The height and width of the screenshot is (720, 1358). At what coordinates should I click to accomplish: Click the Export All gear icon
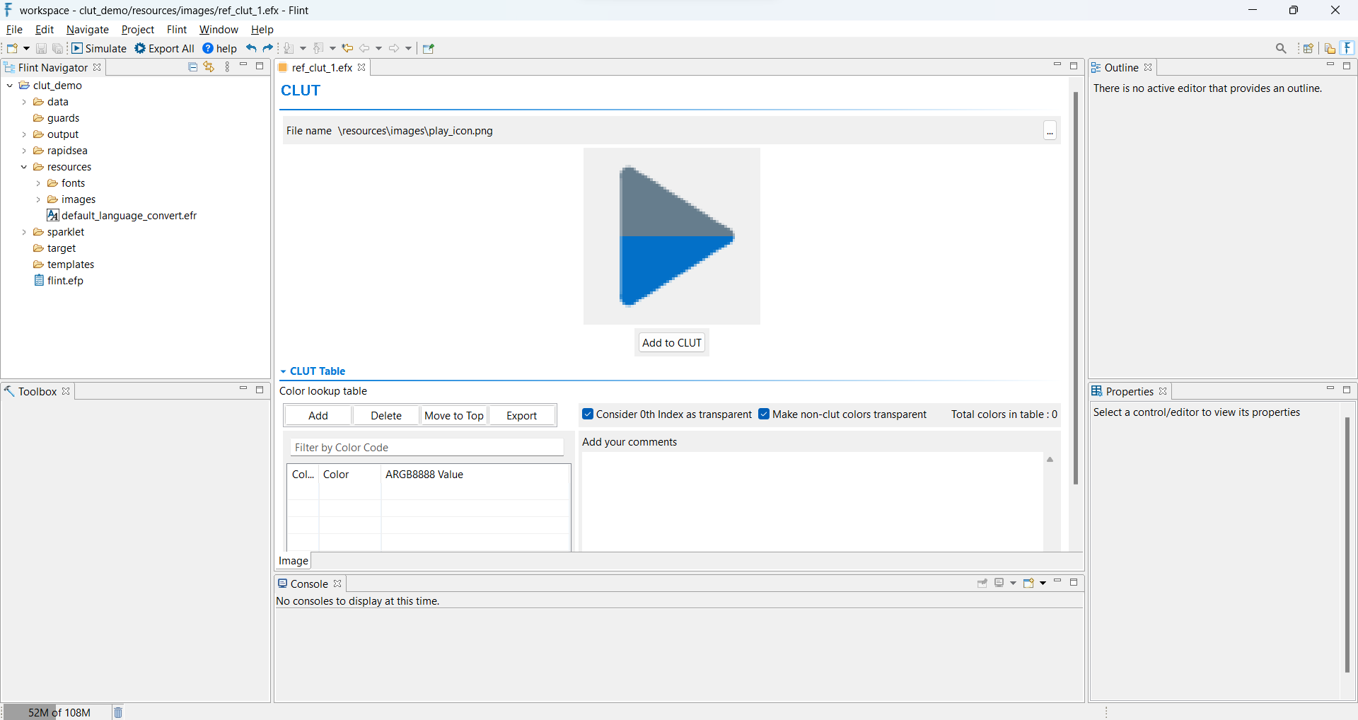pyautogui.click(x=141, y=49)
